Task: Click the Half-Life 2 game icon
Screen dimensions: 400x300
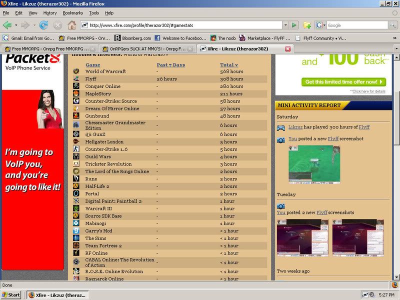Action: (76, 186)
